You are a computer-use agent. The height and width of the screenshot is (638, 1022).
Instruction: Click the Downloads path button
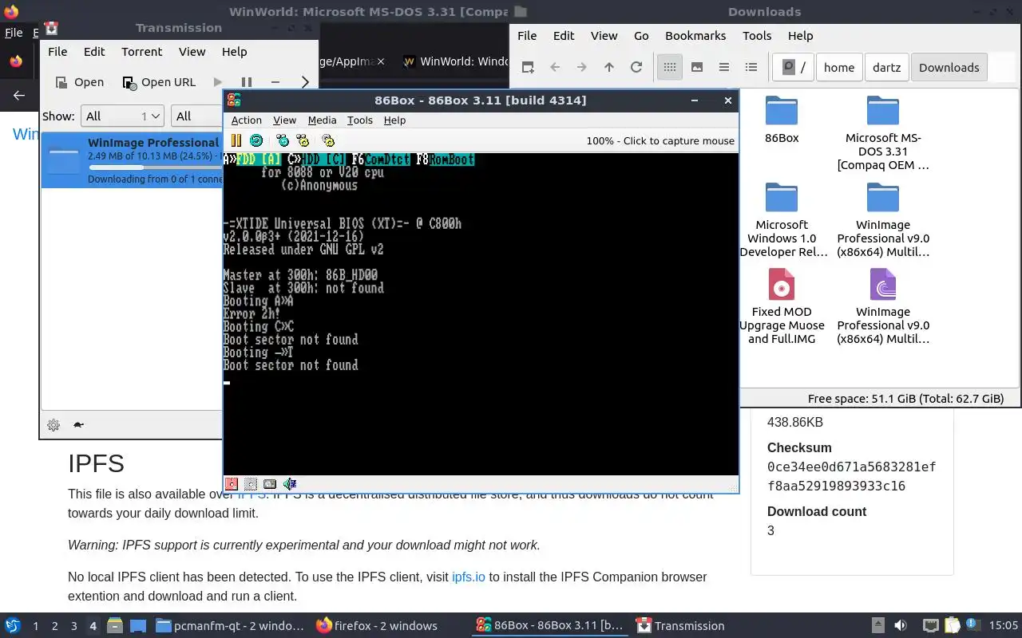coord(949,67)
